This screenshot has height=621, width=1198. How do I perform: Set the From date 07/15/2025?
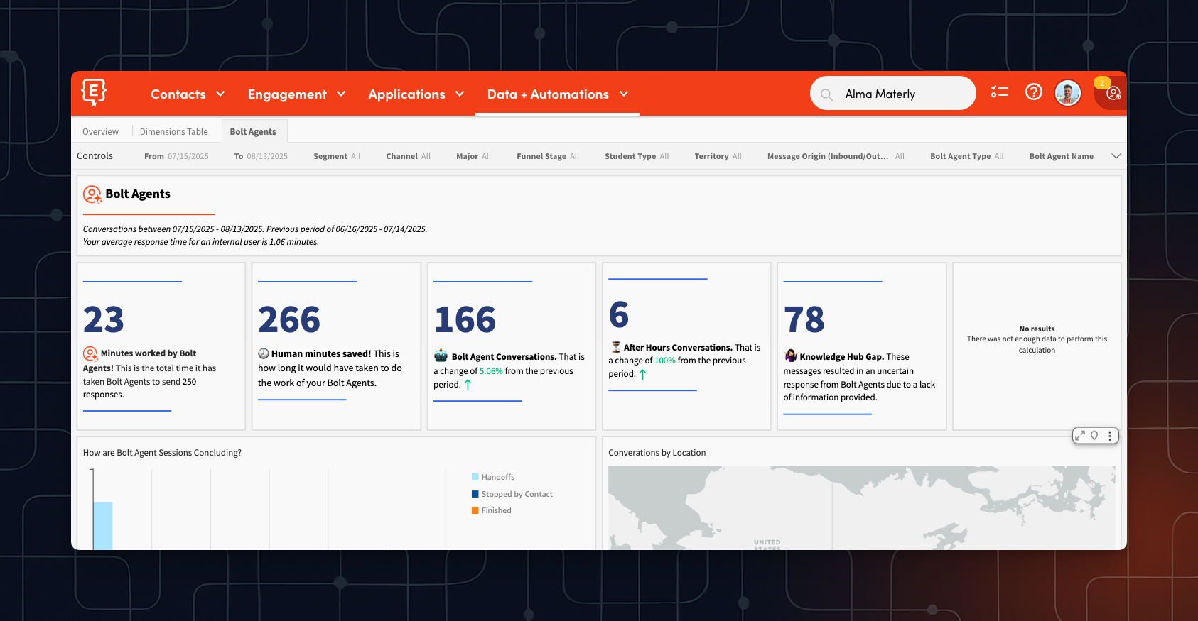pyautogui.click(x=176, y=156)
